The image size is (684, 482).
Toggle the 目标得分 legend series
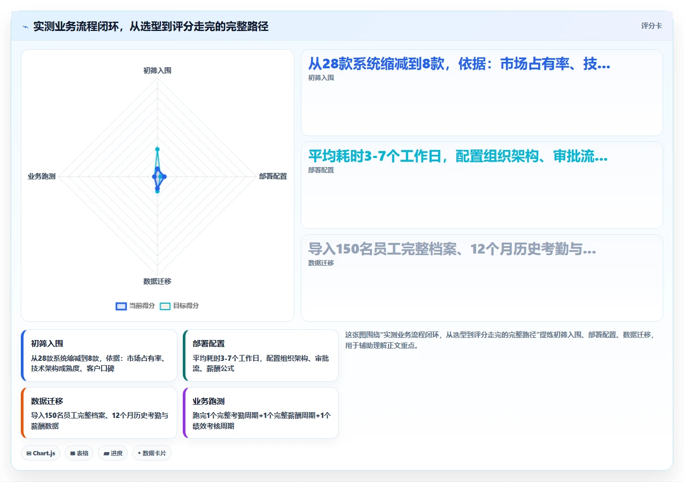pos(180,306)
